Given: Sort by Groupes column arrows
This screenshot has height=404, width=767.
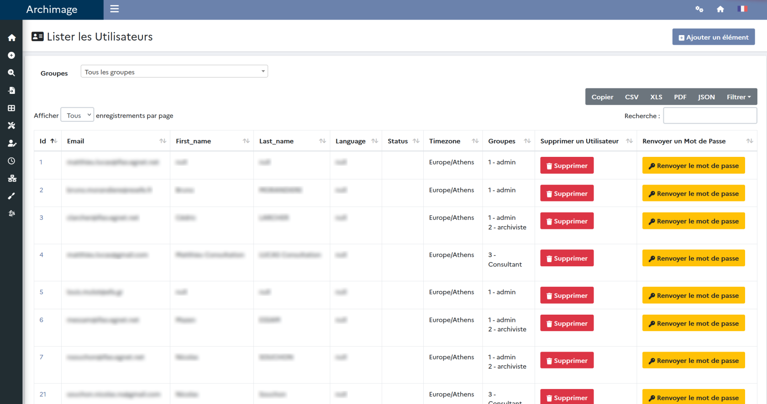Looking at the screenshot, I should 527,141.
